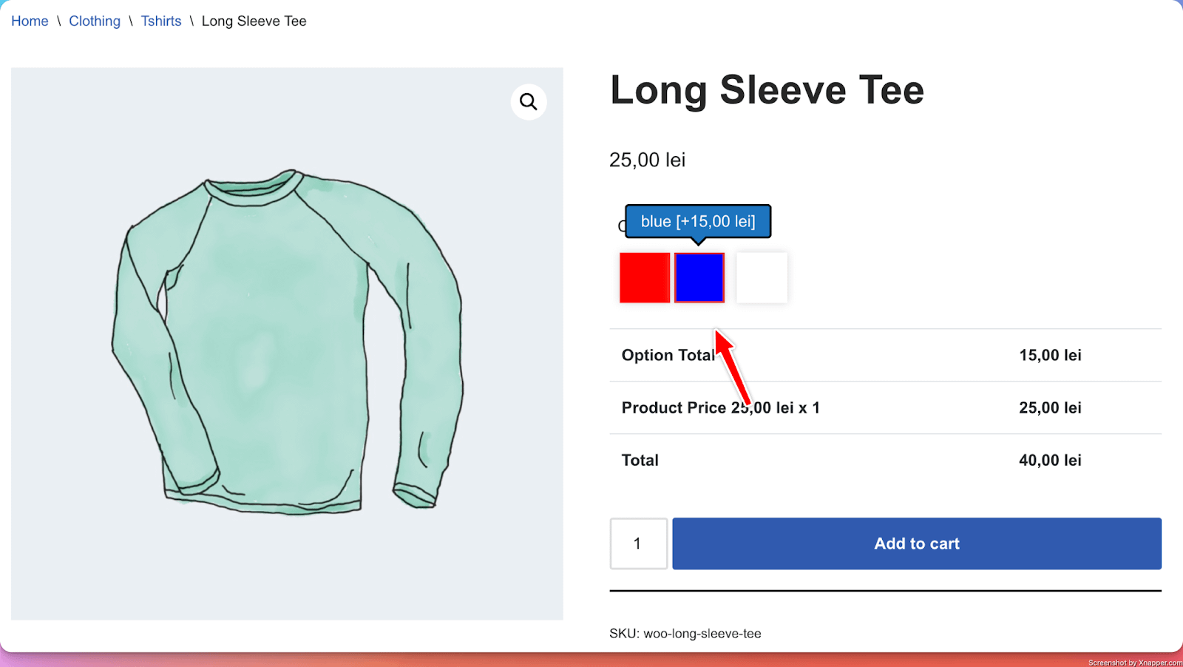Click the blue [+15,00 lei] tooltip

[698, 221]
